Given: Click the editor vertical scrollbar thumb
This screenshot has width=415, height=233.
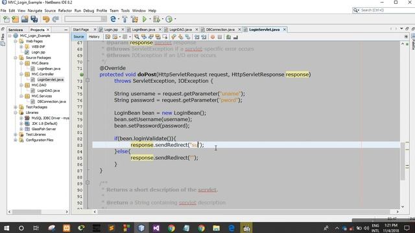Looking at the screenshot, I should pyautogui.click(x=403, y=161).
